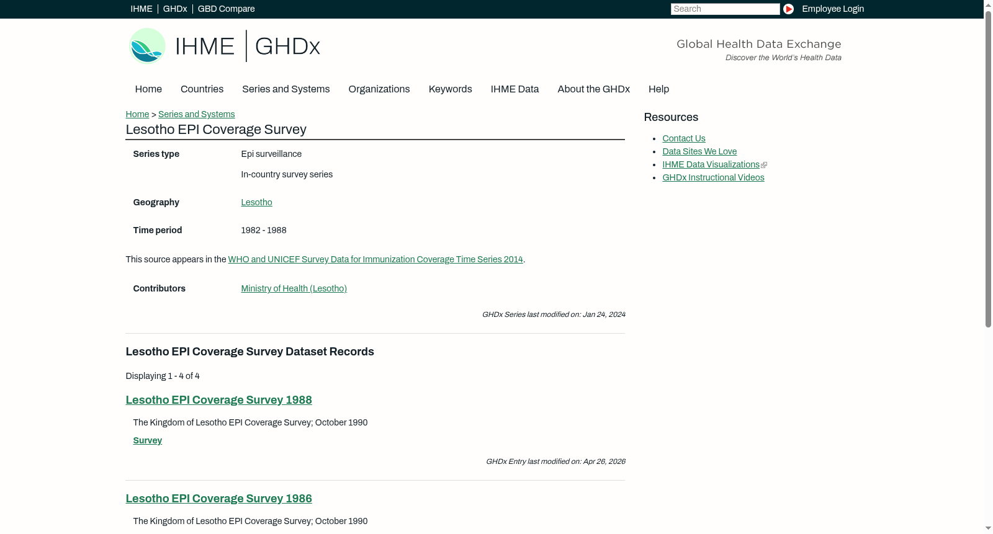Click the 'Contributors' label
The width and height of the screenshot is (993, 534).
pos(159,288)
